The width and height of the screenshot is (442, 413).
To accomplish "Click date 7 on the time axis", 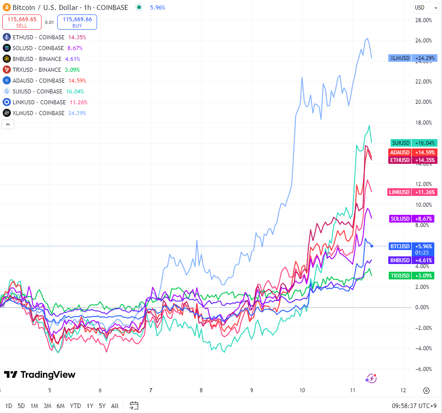I will click(151, 390).
